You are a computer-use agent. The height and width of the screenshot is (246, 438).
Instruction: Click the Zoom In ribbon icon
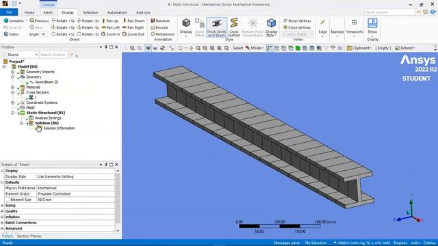tap(103, 34)
